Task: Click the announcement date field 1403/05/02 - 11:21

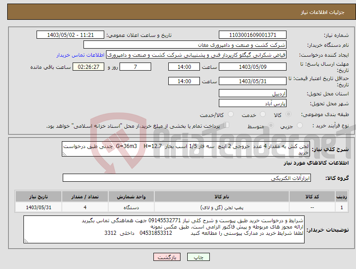Action: pyautogui.click(x=70, y=35)
